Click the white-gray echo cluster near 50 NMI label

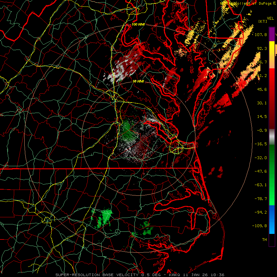(x=119, y=71)
